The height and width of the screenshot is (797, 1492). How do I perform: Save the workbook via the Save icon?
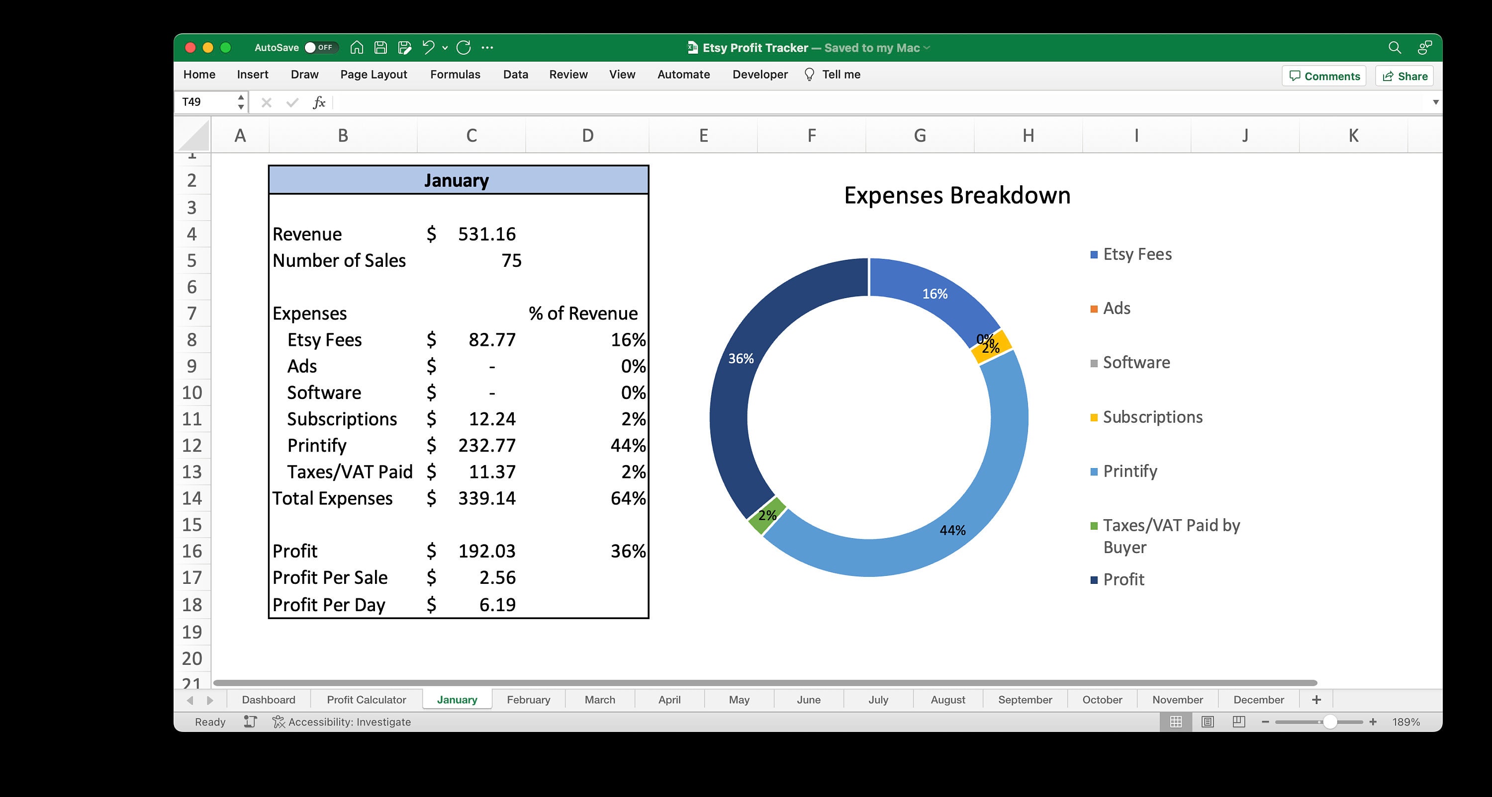pos(381,48)
